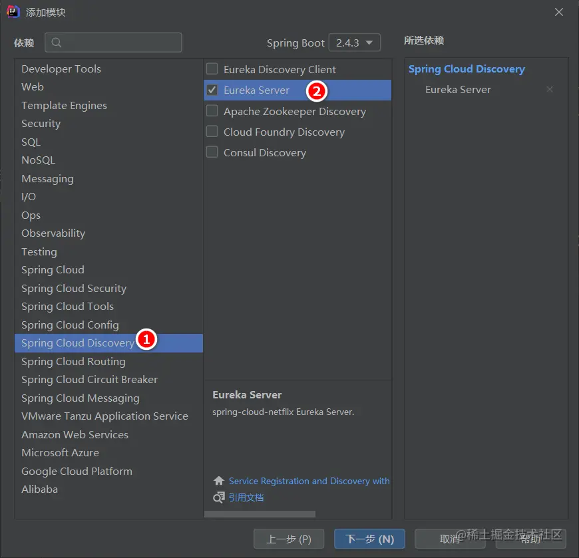Image resolution: width=579 pixels, height=558 pixels.
Task: Select the Spring Cloud category
Action: [x=108, y=269]
